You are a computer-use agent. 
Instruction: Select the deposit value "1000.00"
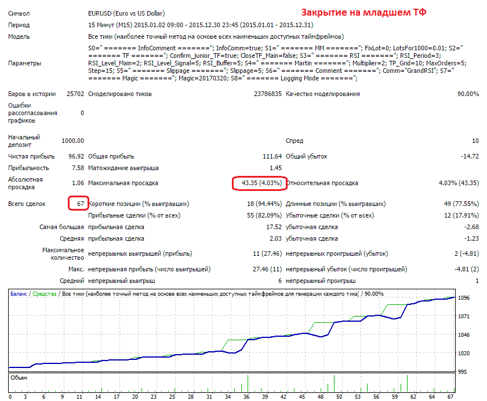point(72,141)
